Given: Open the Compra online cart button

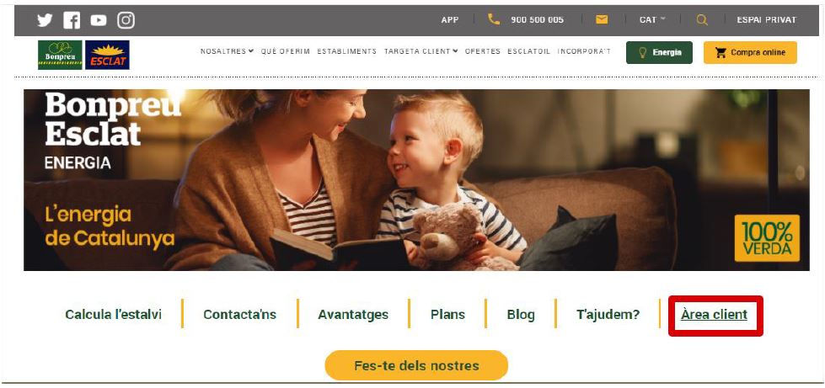Looking at the screenshot, I should (x=750, y=52).
